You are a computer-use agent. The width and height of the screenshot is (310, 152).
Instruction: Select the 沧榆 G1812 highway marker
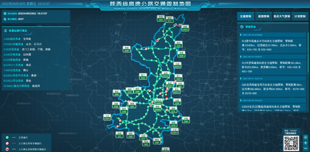click(x=185, y=28)
